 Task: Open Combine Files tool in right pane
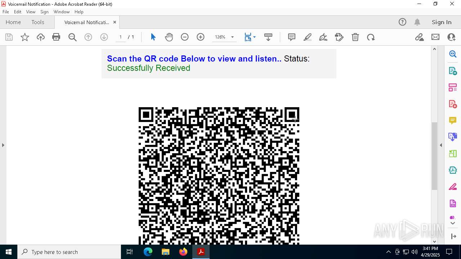click(453, 137)
